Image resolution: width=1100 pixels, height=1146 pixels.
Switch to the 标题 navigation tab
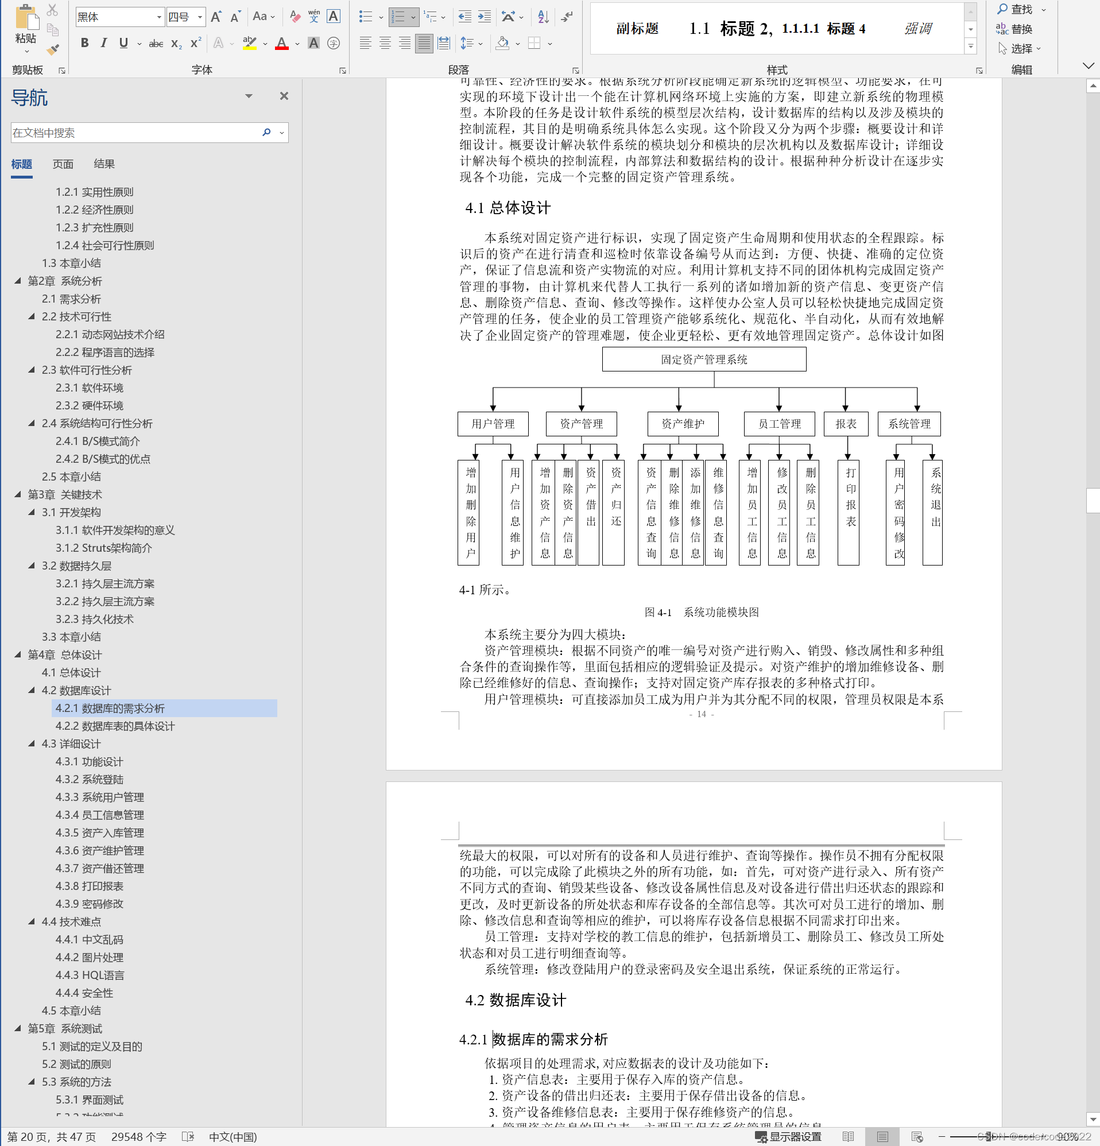[22, 164]
